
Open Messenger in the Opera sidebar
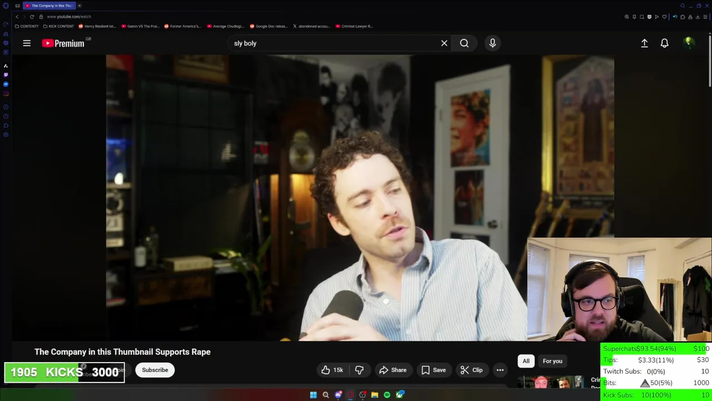coord(6,84)
